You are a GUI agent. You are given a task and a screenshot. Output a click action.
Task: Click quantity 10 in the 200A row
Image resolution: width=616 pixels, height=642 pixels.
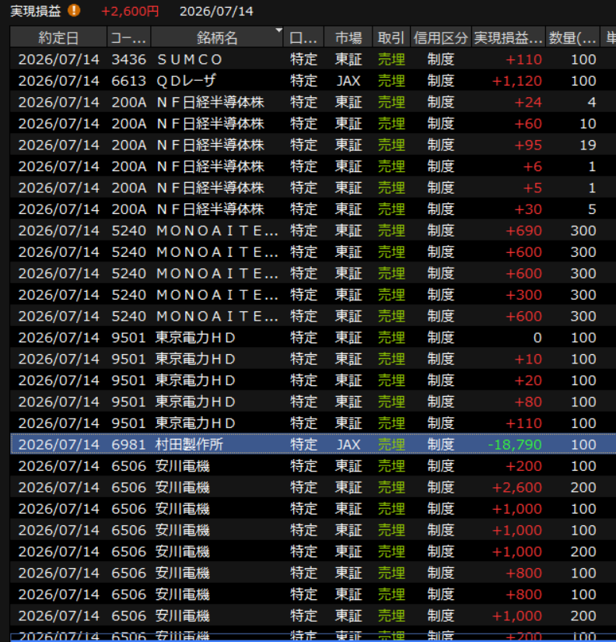pos(588,124)
